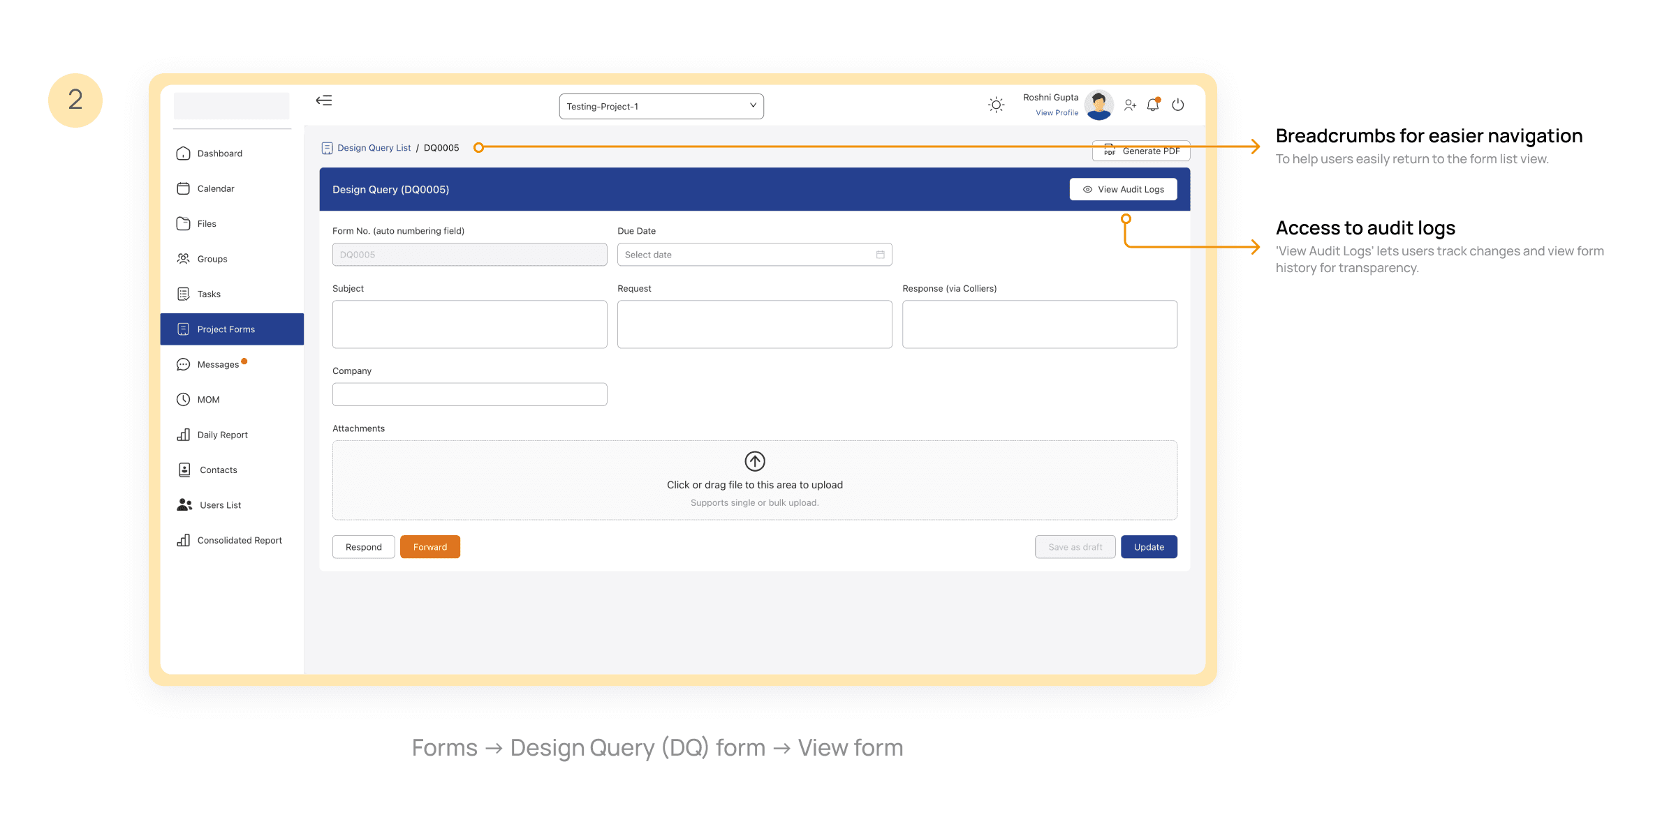Click the add user icon in the header
Image resolution: width=1676 pixels, height=831 pixels.
point(1129,105)
